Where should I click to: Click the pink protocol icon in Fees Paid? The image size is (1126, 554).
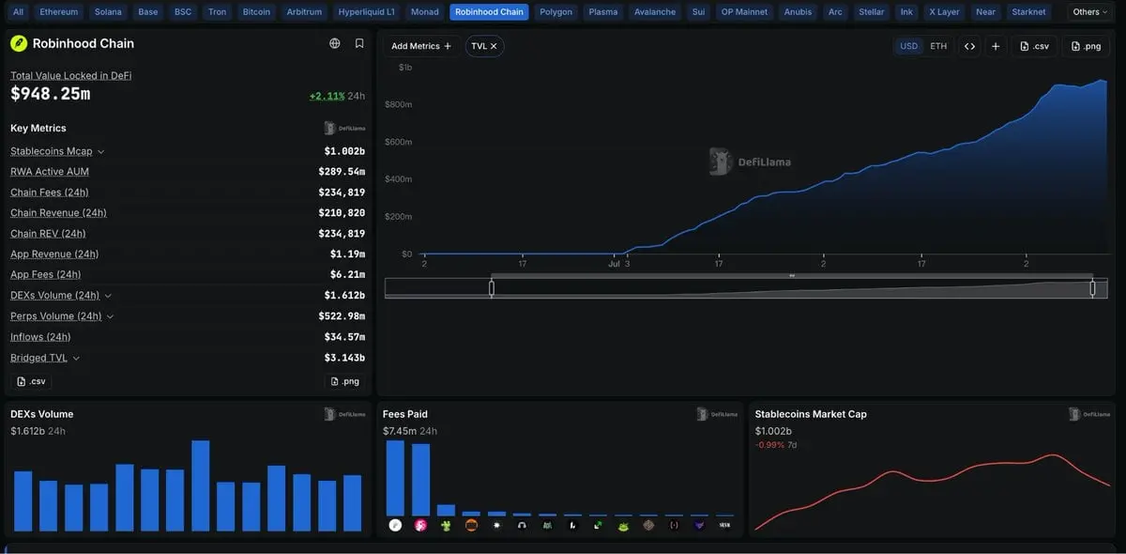(420, 525)
